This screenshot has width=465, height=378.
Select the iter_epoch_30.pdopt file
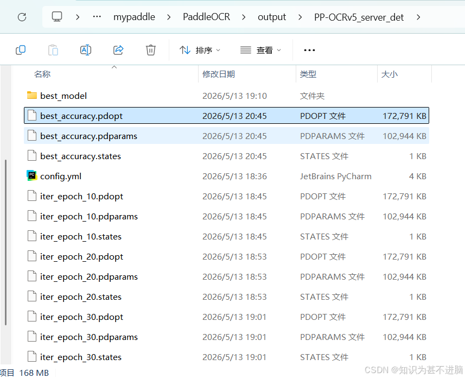(x=227, y=317)
